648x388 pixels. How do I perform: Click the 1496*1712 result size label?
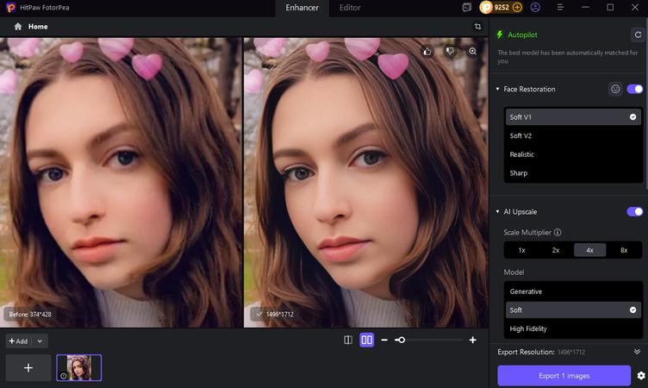tap(279, 315)
